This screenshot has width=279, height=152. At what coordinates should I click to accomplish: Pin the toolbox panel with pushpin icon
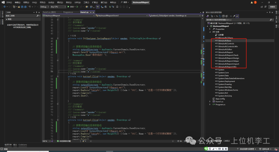tap(37, 12)
